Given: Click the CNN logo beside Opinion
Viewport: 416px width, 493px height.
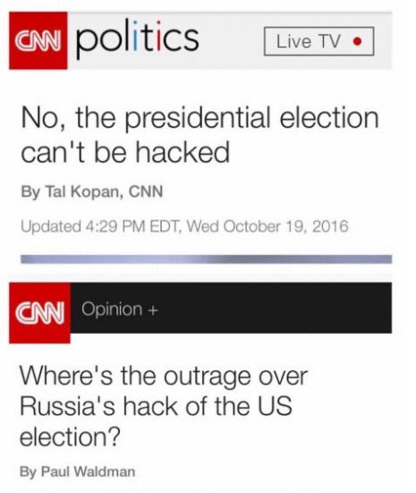Looking at the screenshot, I should 40,313.
